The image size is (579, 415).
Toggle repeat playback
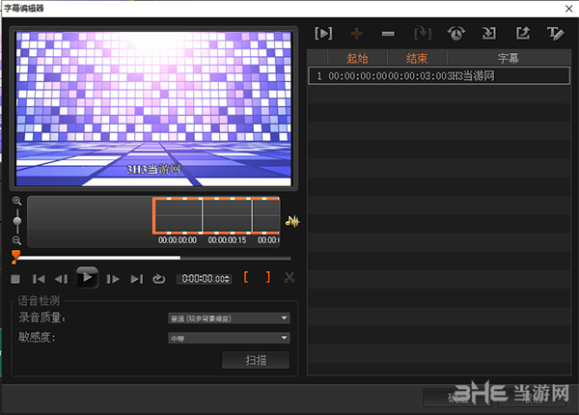coord(159,279)
